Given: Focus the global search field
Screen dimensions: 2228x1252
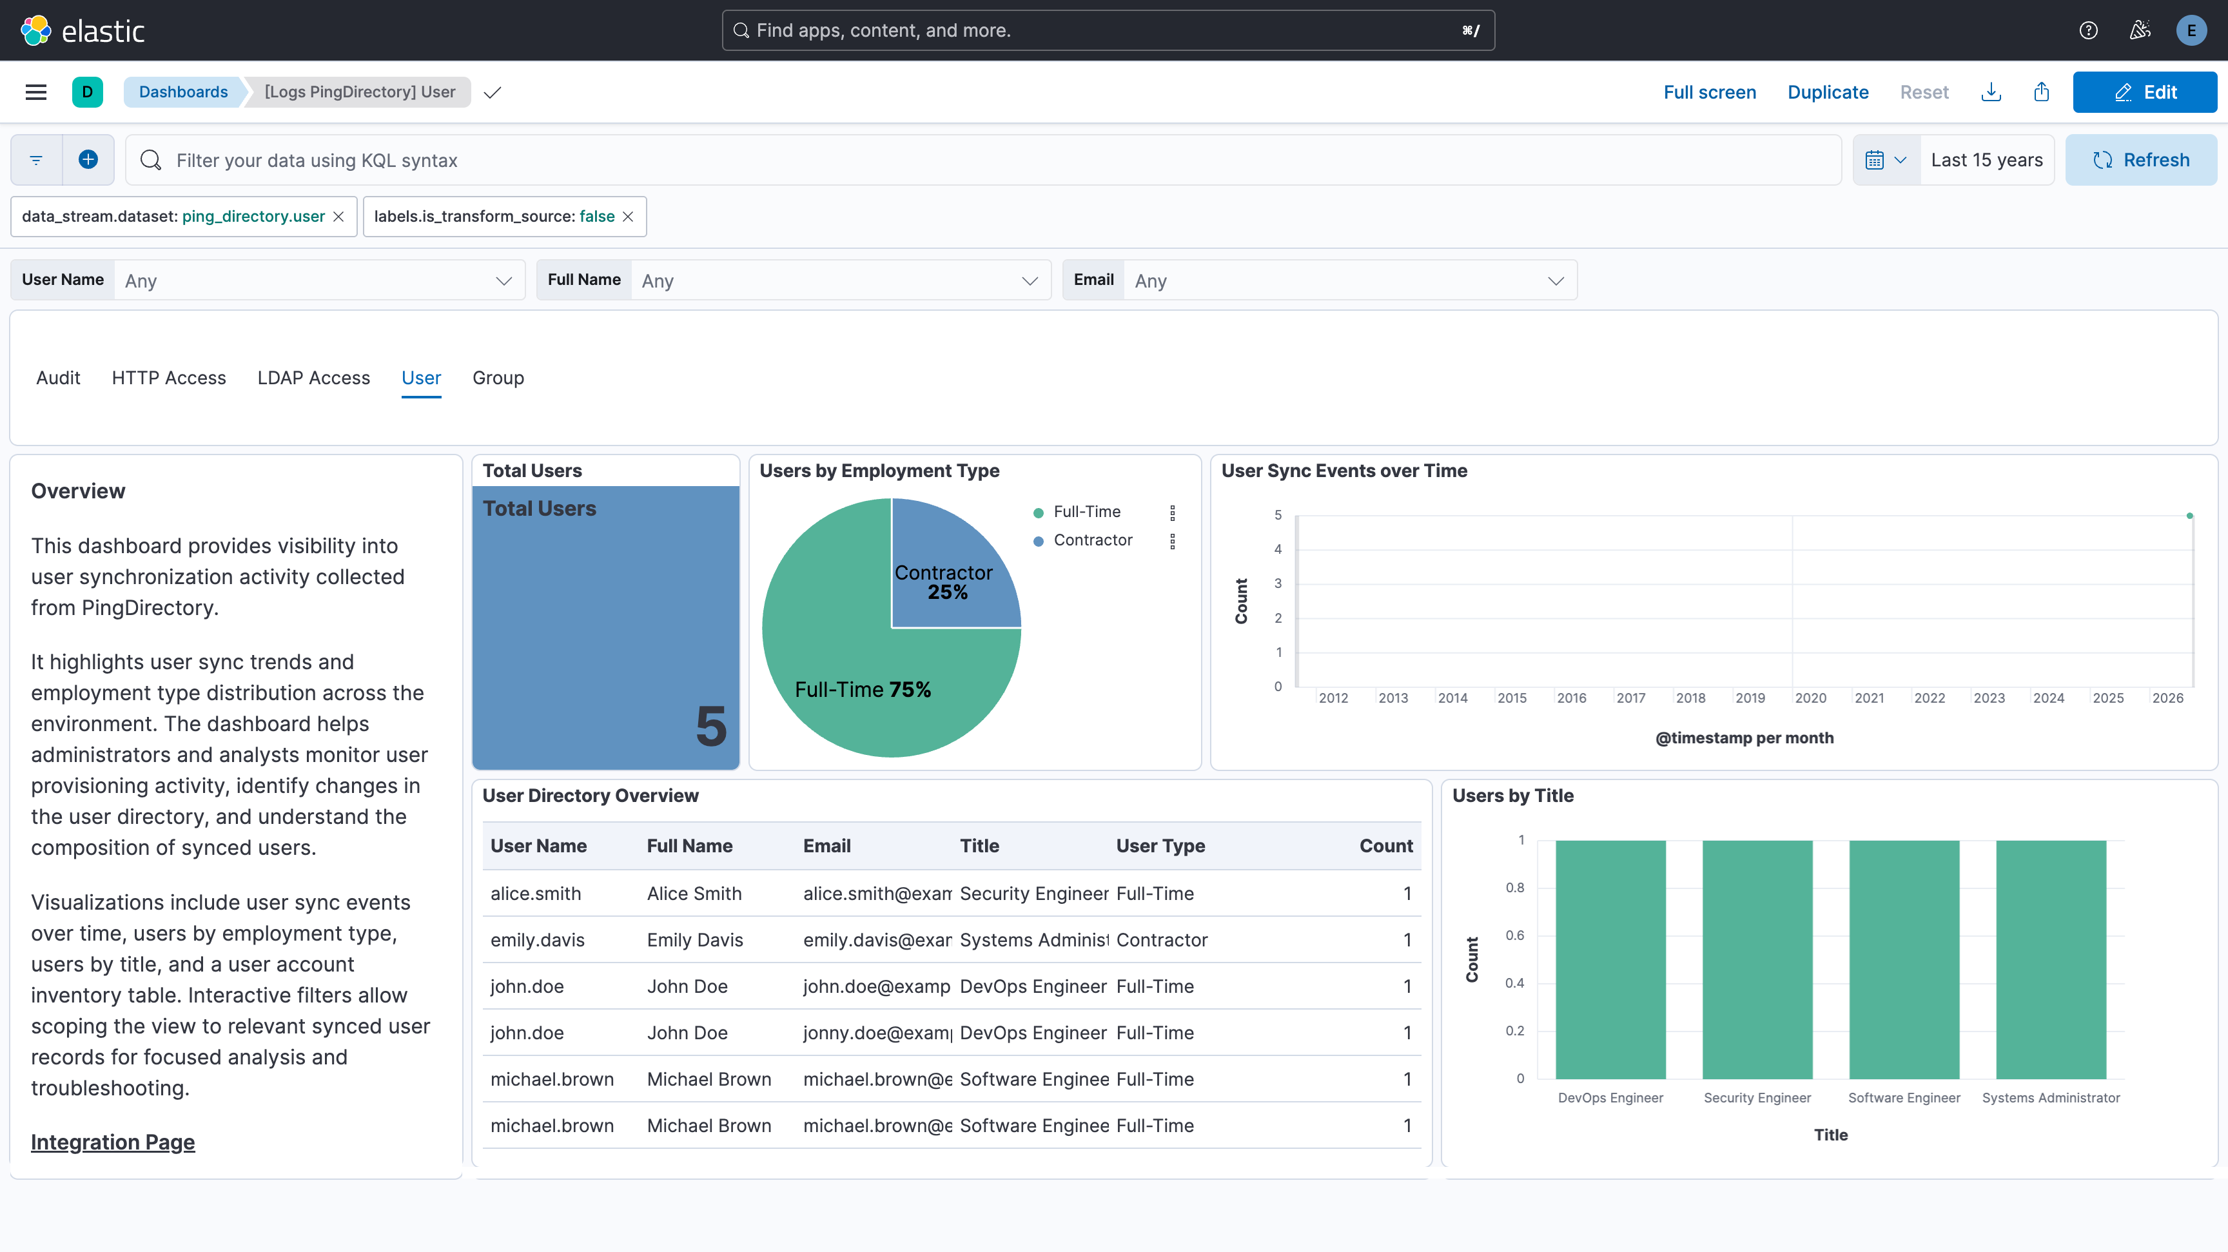Looking at the screenshot, I should pyautogui.click(x=1108, y=30).
